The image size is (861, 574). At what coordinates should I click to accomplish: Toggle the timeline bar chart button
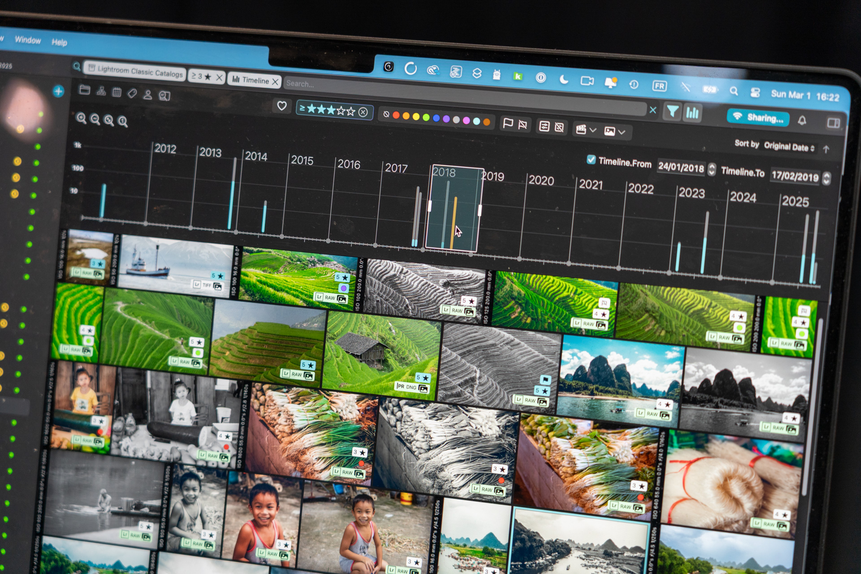(692, 113)
